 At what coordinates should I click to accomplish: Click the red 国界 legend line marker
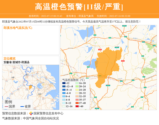pos(6,106)
